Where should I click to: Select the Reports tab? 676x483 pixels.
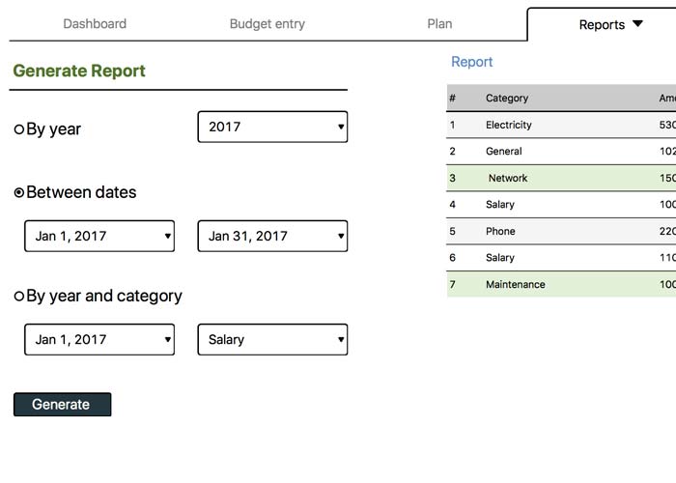[x=602, y=25]
